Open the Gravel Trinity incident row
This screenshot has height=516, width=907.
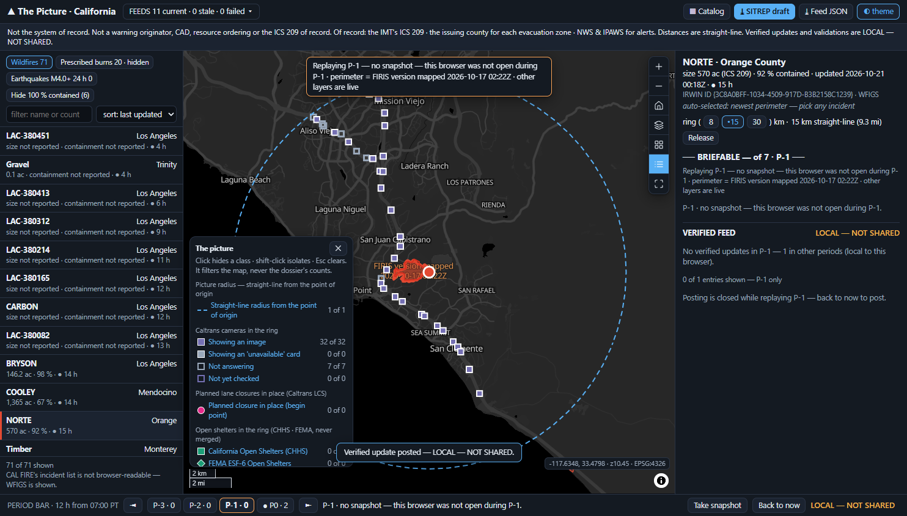(92, 169)
